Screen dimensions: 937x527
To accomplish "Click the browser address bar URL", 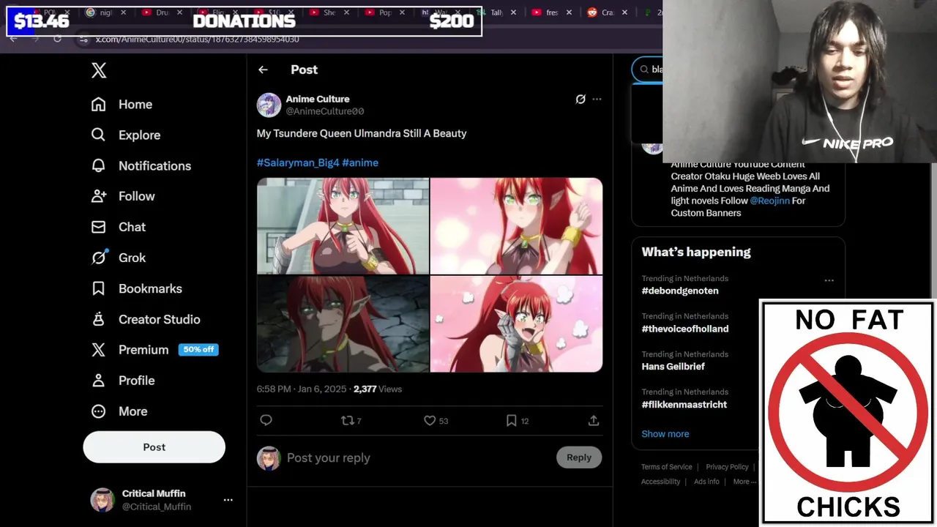I will coord(197,39).
